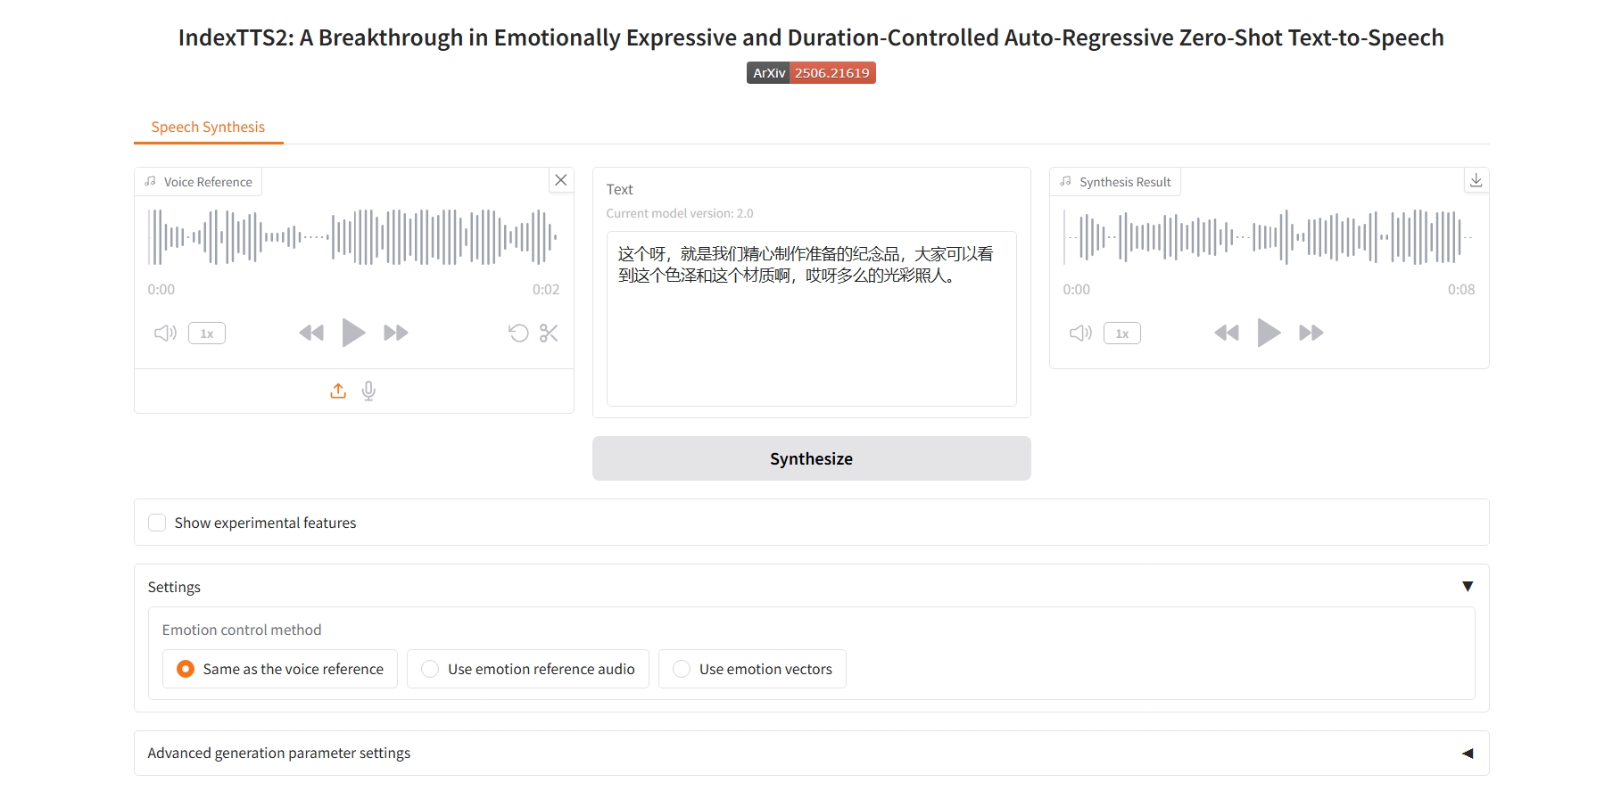Enable Show experimental features checkbox
The image size is (1621, 791).
coord(157,523)
